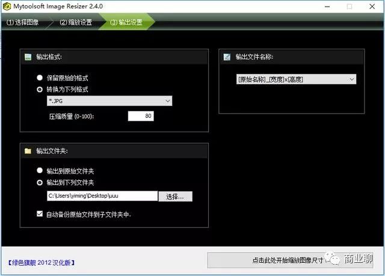Select 输出到下列文件夹 radio button
This screenshot has width=385, height=276.
click(x=40, y=182)
